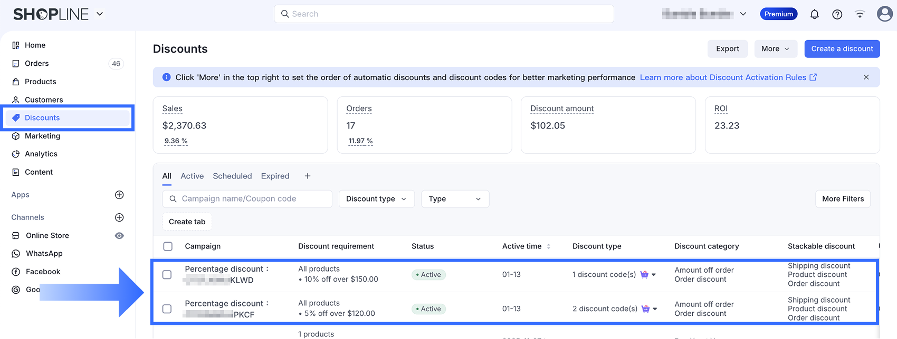
Task: Click the plus icon next to Apps
Action: [119, 195]
